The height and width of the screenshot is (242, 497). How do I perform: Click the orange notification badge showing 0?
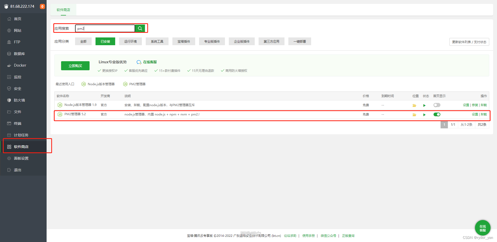click(42, 6)
